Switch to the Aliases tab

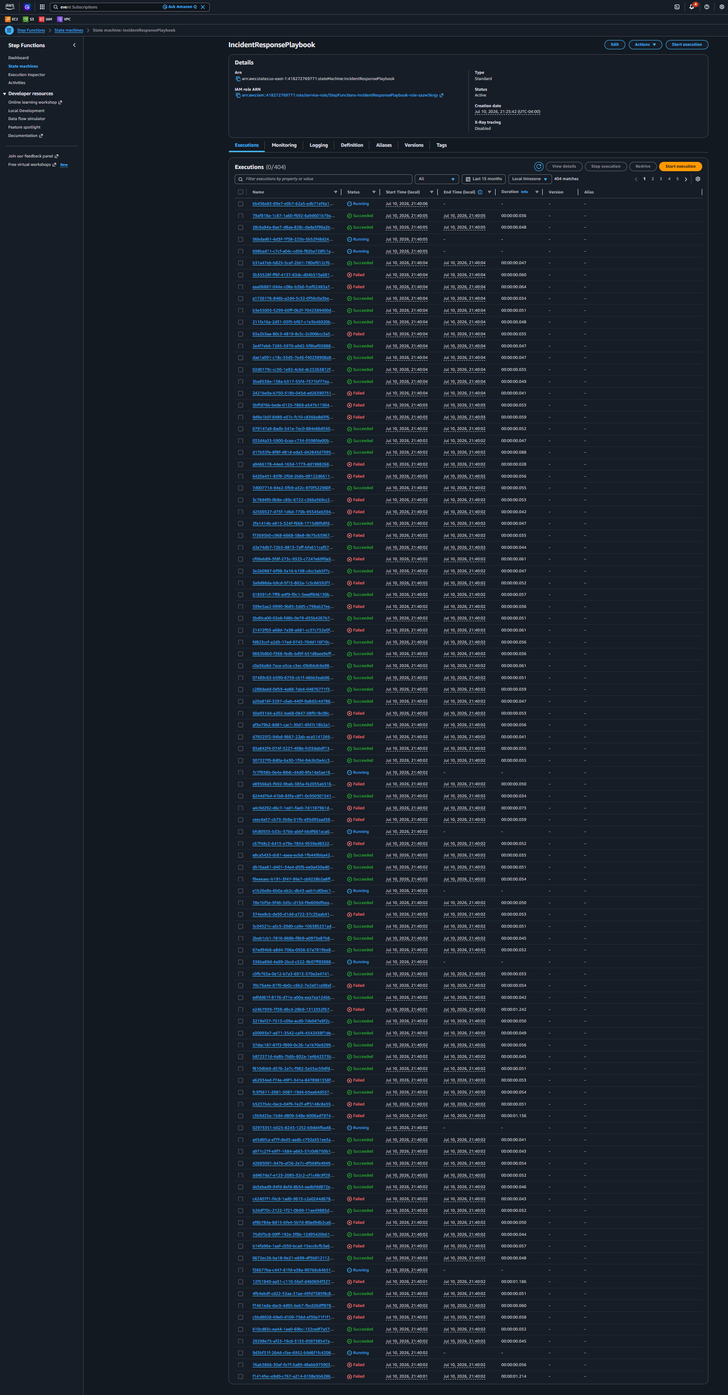[x=384, y=145]
